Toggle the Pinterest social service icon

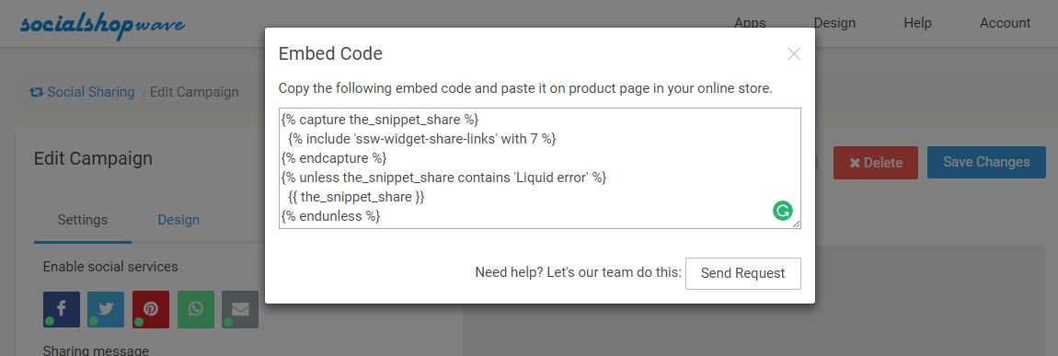coord(151,309)
